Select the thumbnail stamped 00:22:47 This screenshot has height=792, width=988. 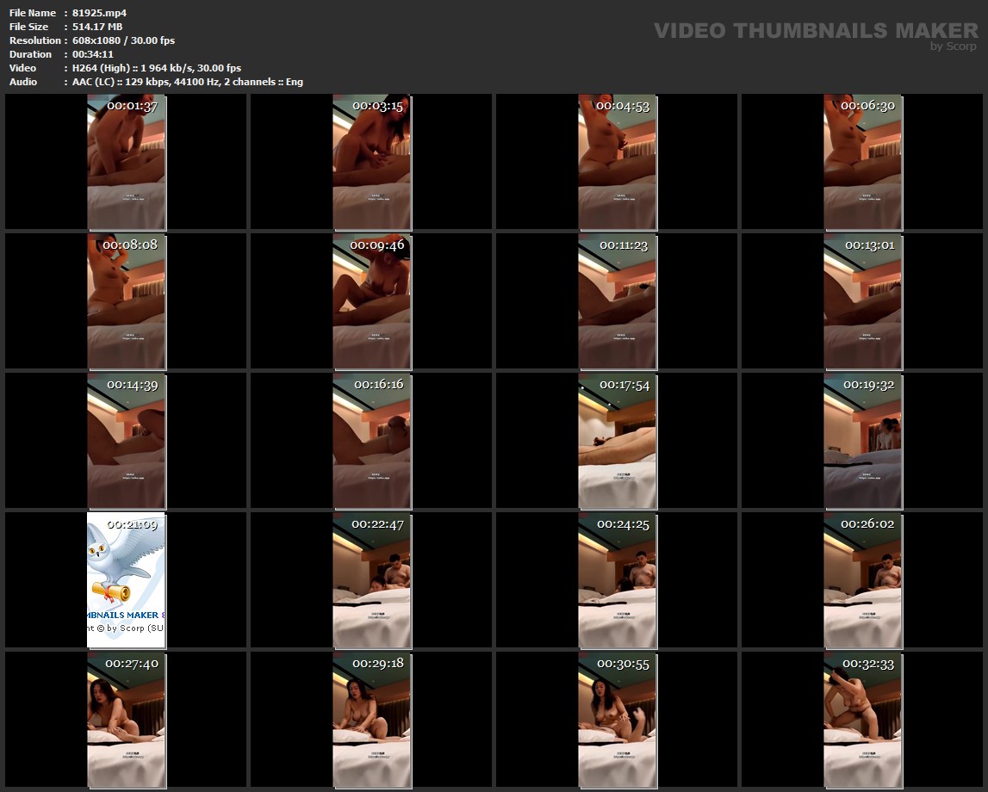point(371,579)
